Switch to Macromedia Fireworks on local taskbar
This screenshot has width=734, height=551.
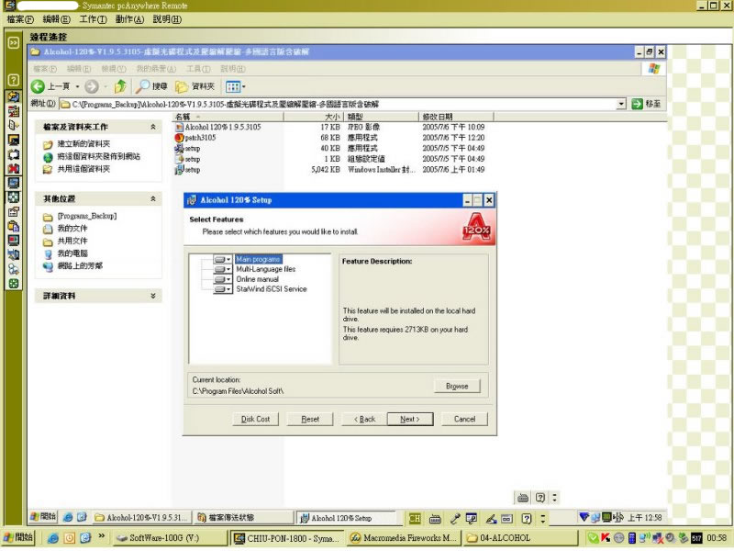point(403,538)
